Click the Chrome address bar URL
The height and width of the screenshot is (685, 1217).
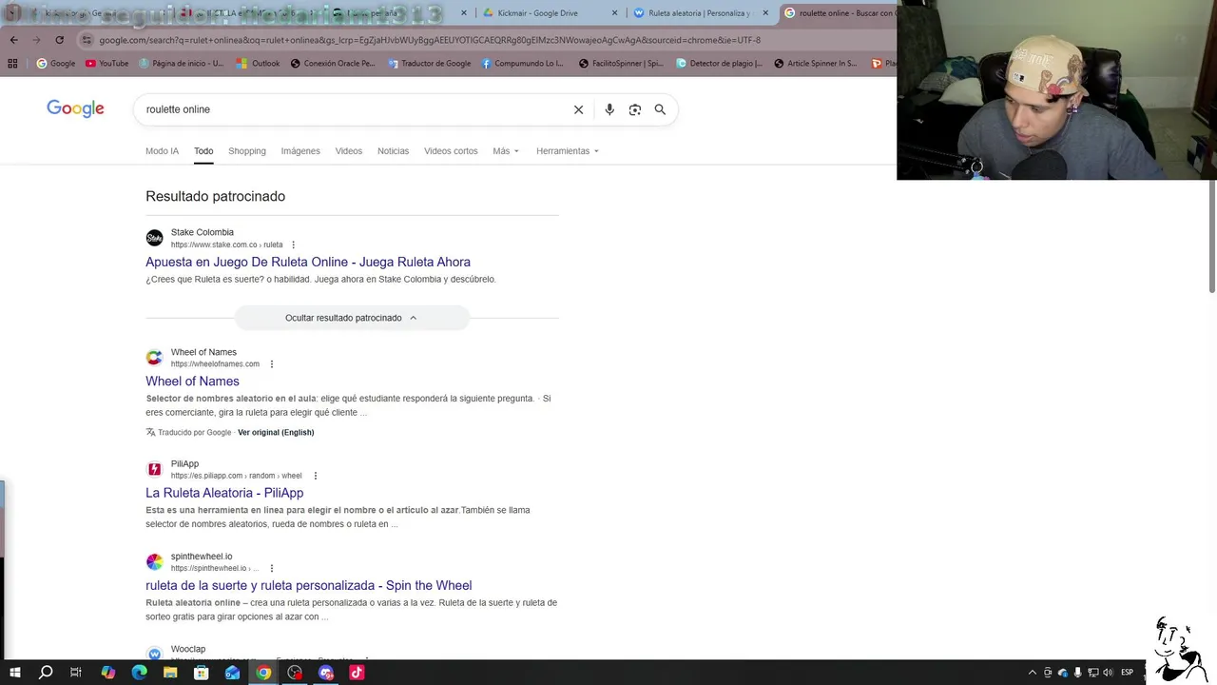430,40
